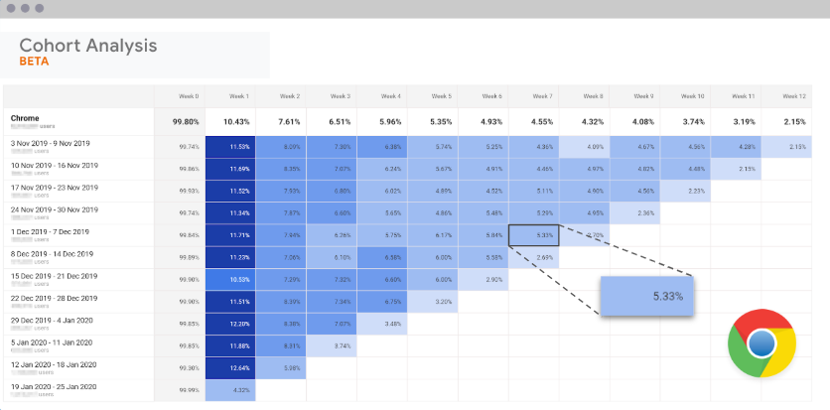Click the orange BETA label

(x=35, y=62)
